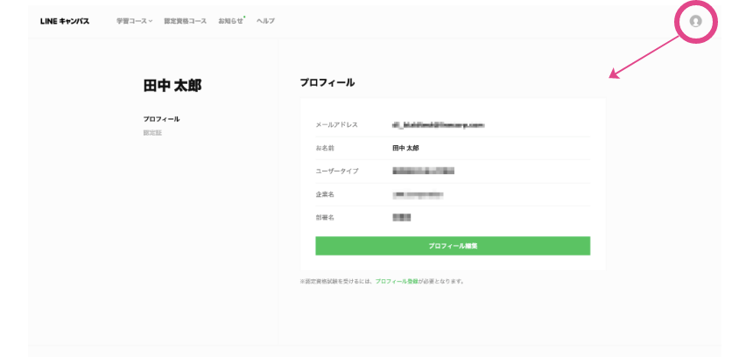Click the メールアドレス field label
The image size is (753, 357).
click(x=336, y=125)
